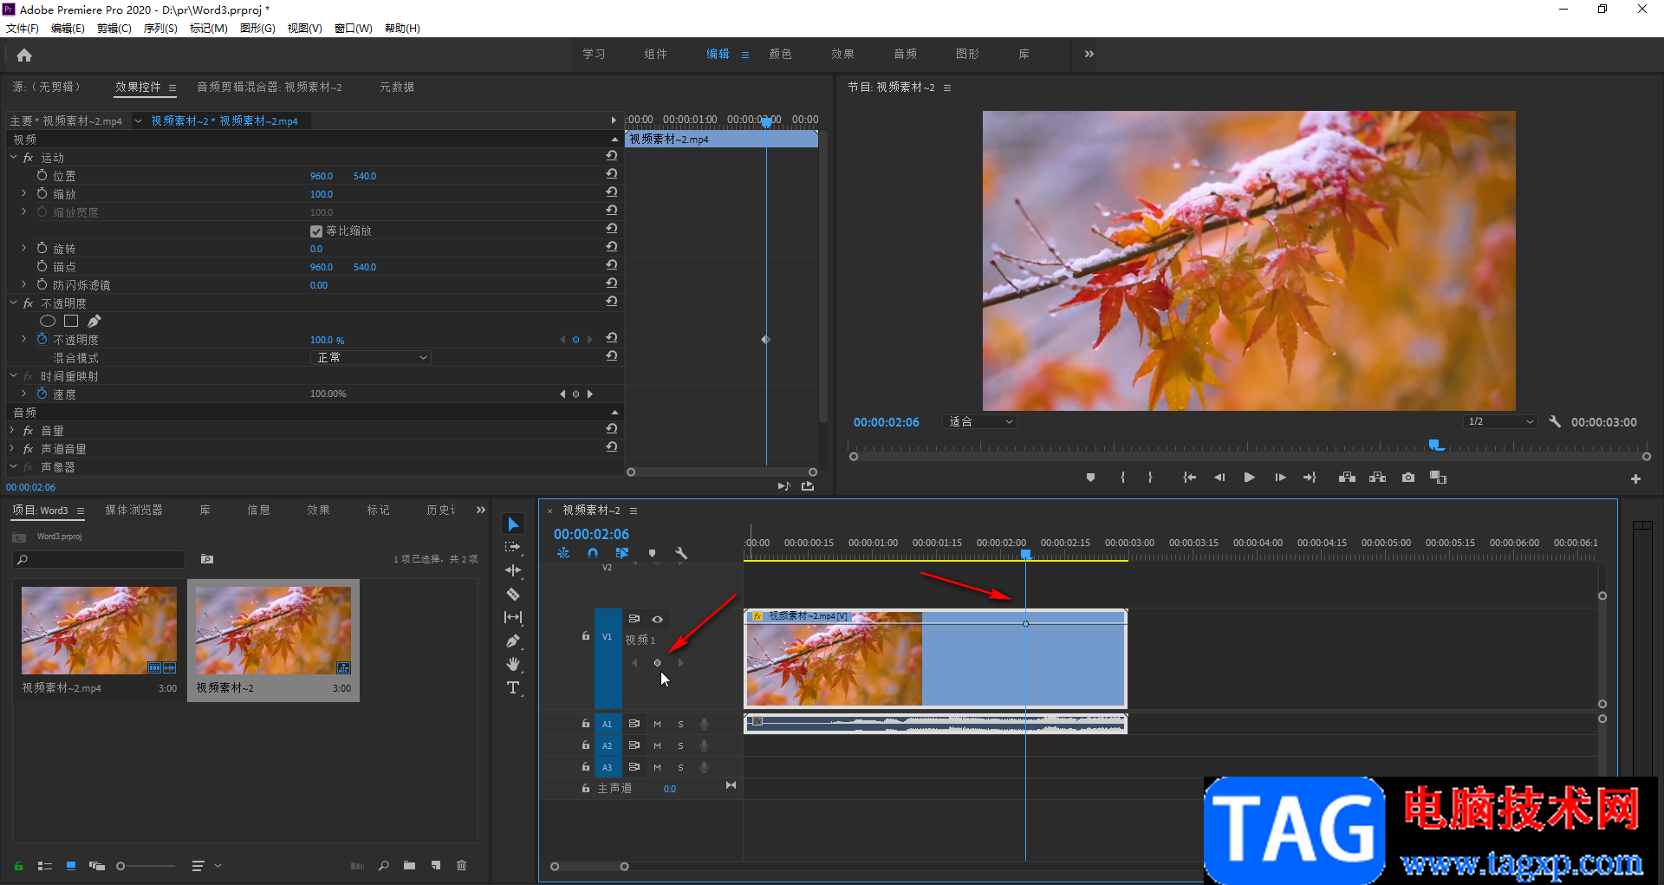Open the Markers menu
Screen dimensions: 1664x885
point(209,29)
